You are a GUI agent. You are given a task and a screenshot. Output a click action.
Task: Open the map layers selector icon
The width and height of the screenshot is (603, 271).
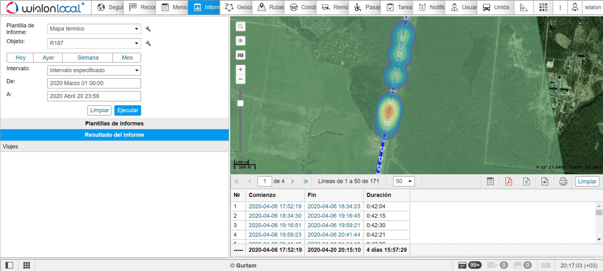coord(240,55)
